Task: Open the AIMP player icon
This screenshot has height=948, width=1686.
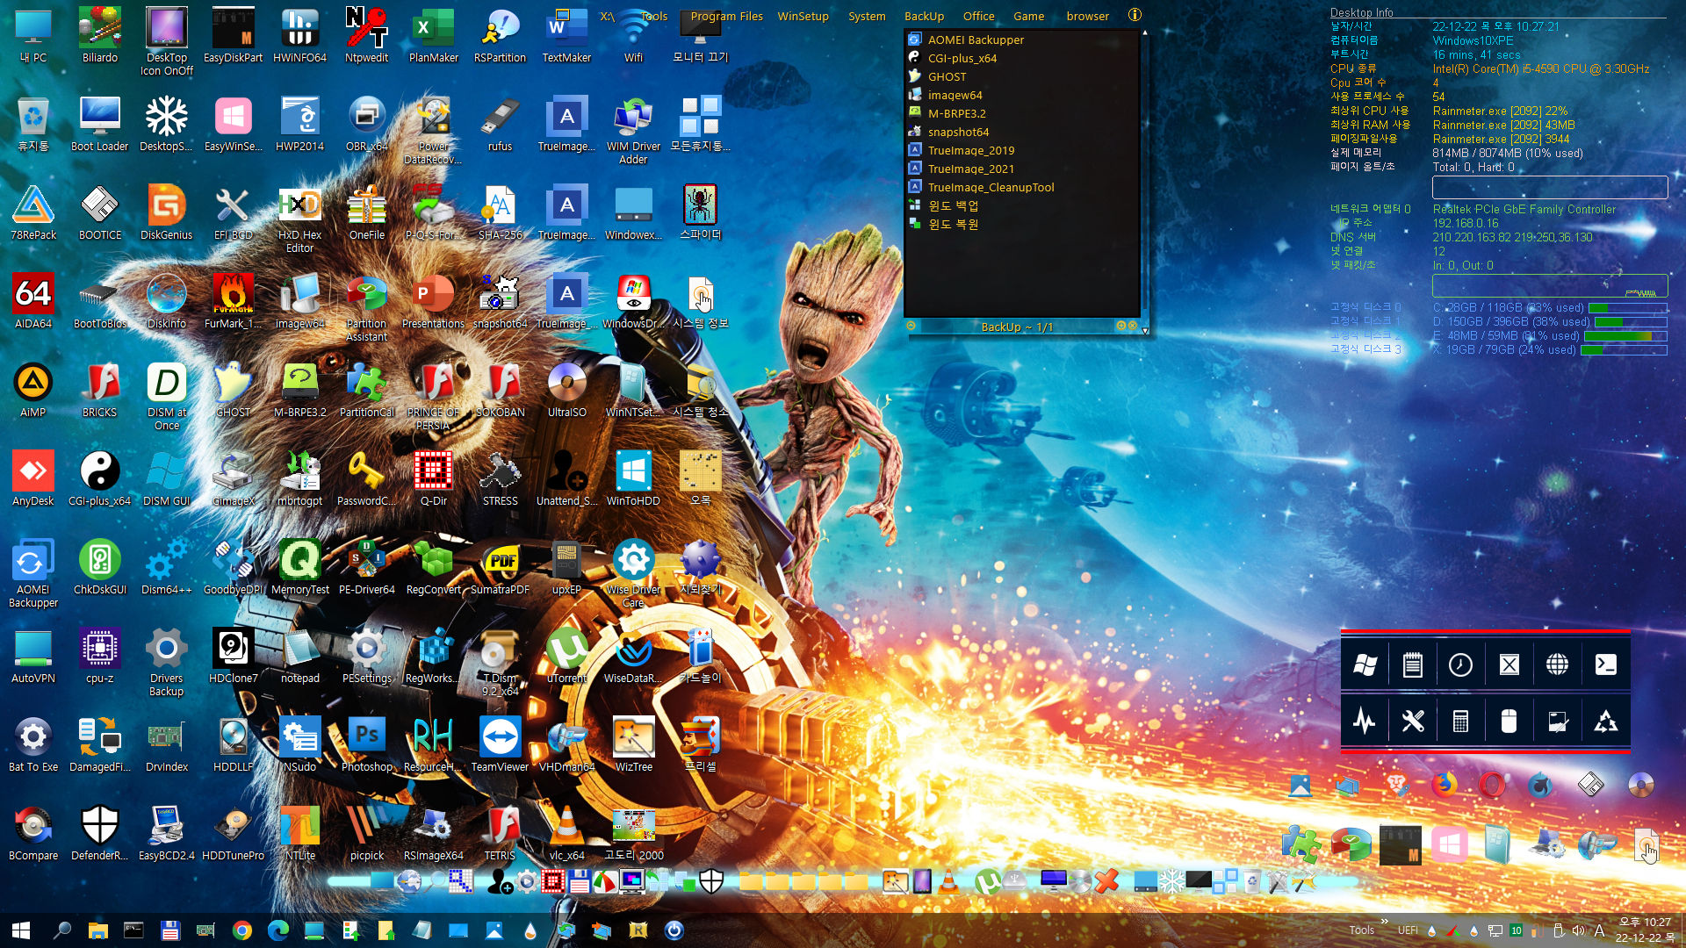Action: tap(33, 390)
